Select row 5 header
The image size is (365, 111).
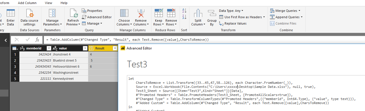[x=15, y=79]
